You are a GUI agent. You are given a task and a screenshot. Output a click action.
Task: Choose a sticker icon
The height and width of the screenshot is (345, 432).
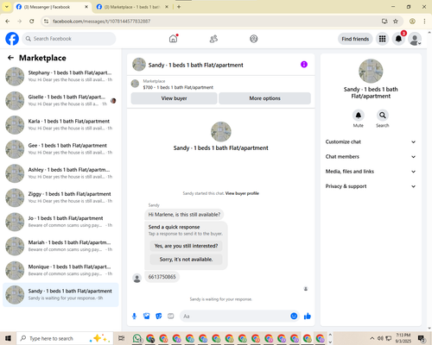tap(159, 317)
